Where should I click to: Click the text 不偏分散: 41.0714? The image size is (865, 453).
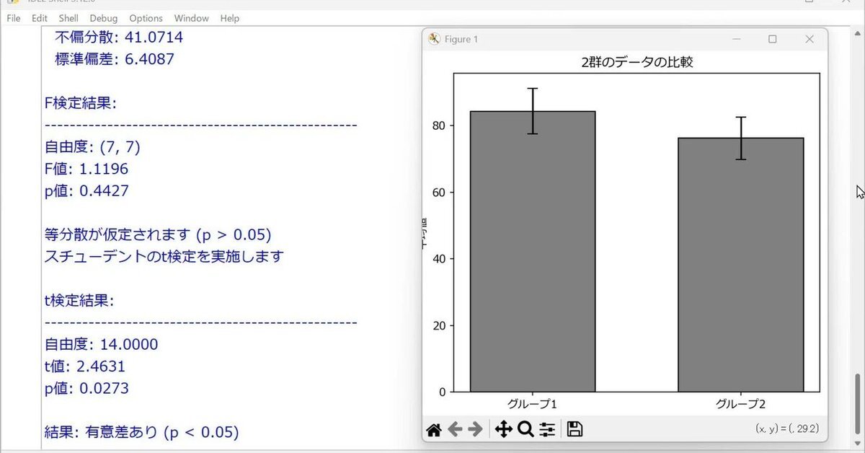(x=119, y=37)
